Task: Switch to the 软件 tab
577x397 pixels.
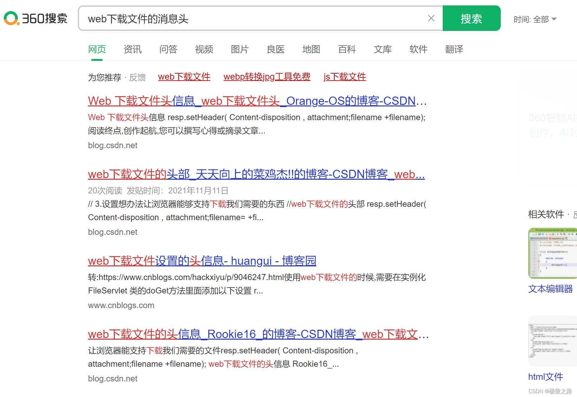Action: click(418, 49)
